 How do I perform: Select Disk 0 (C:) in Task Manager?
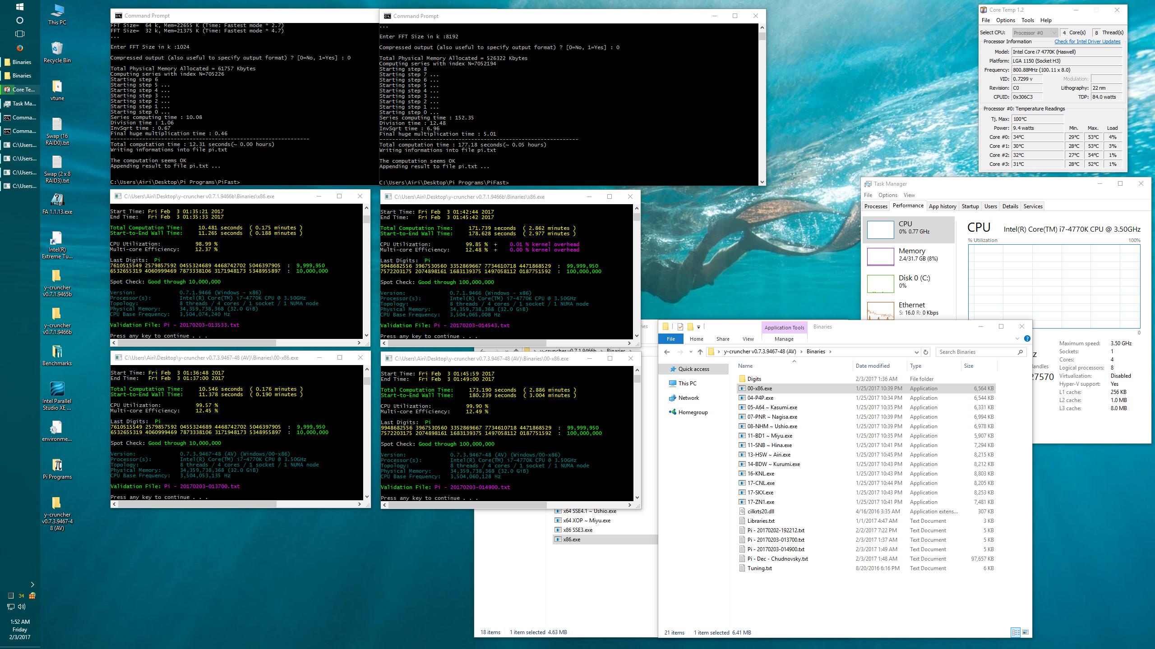tap(909, 284)
